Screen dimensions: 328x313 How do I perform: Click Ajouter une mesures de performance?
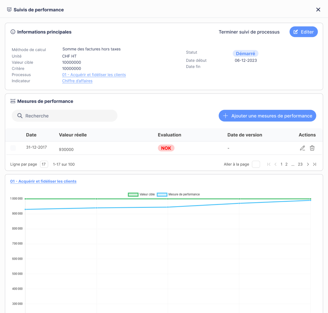[x=267, y=116]
